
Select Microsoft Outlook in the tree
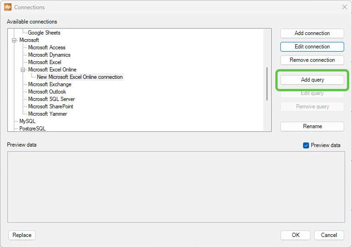click(47, 92)
